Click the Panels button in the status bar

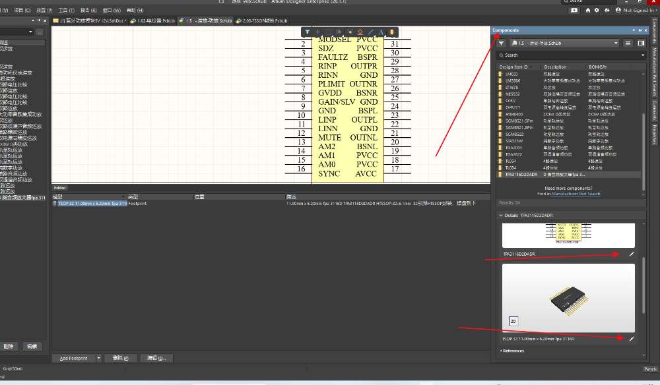click(650, 369)
